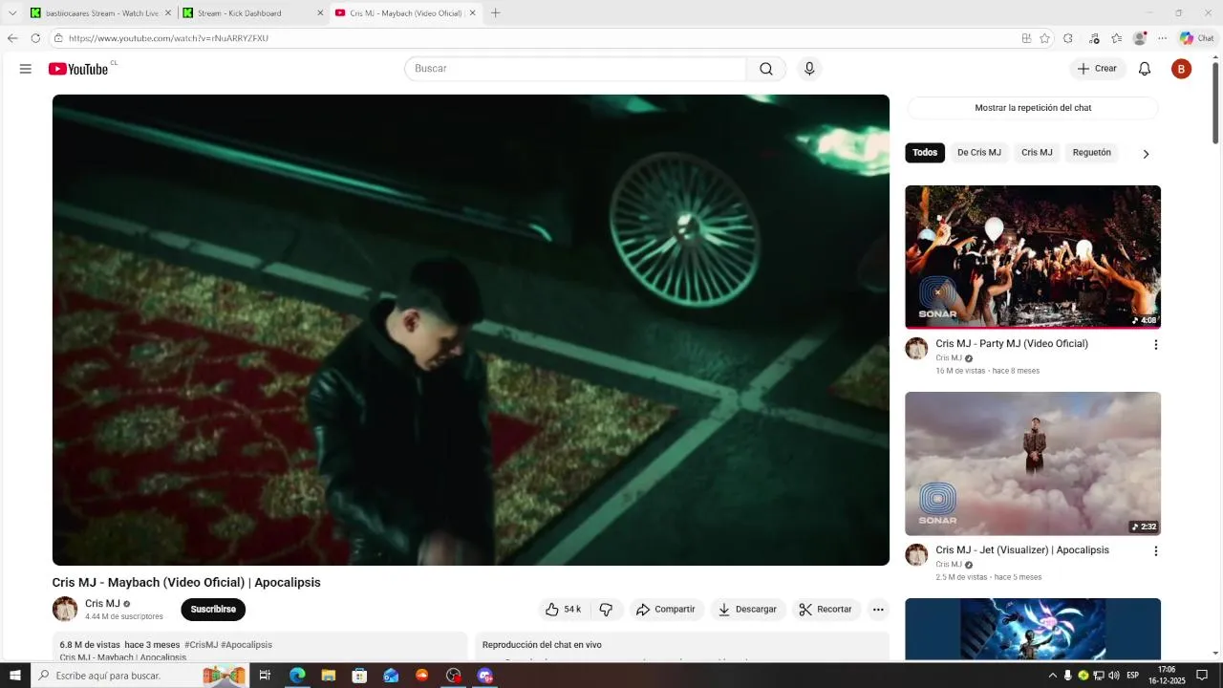Open Cris MJ - Jet (Visualizer) title link
Image resolution: width=1223 pixels, height=688 pixels.
[1022, 550]
